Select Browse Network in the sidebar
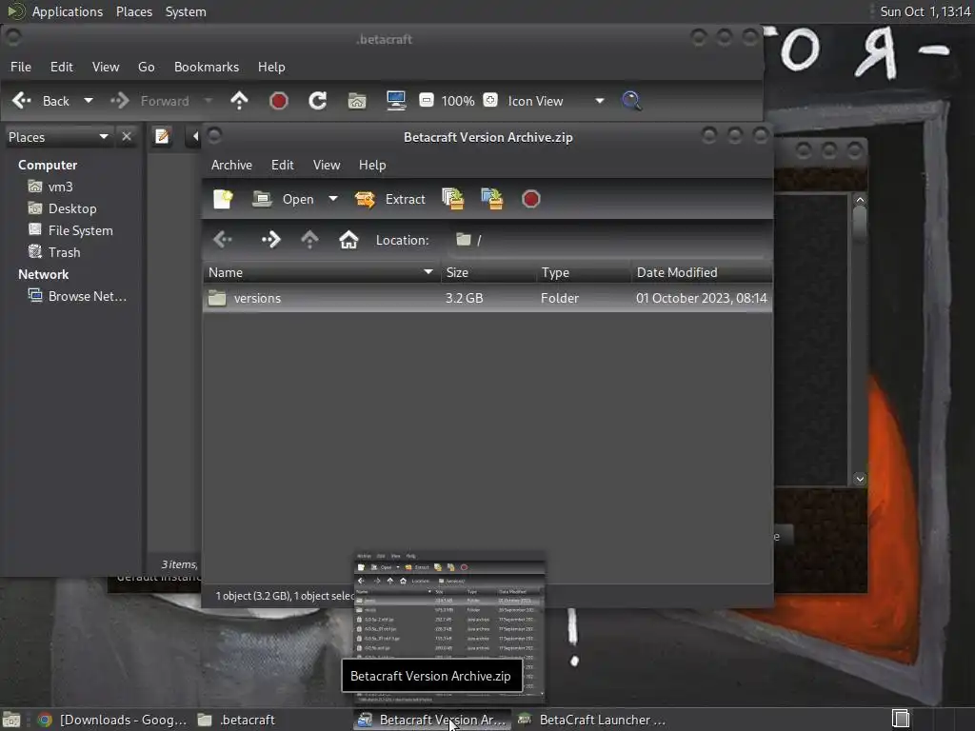 (x=87, y=296)
